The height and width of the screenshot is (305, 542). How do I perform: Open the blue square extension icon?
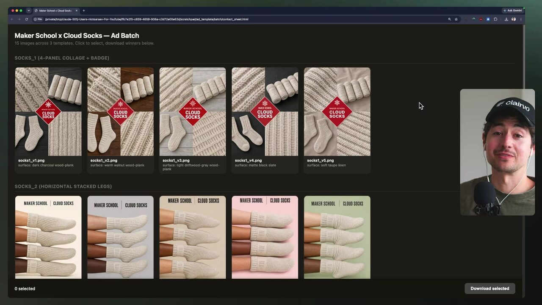coord(488,19)
